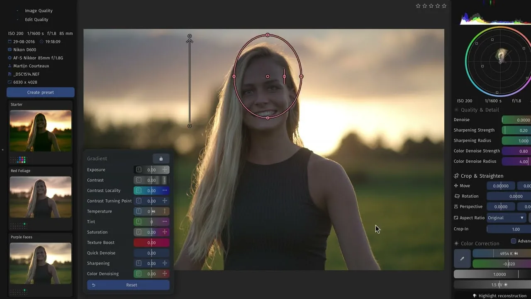Click the move-arrows icon on Contrast Turning Point

[165, 201]
